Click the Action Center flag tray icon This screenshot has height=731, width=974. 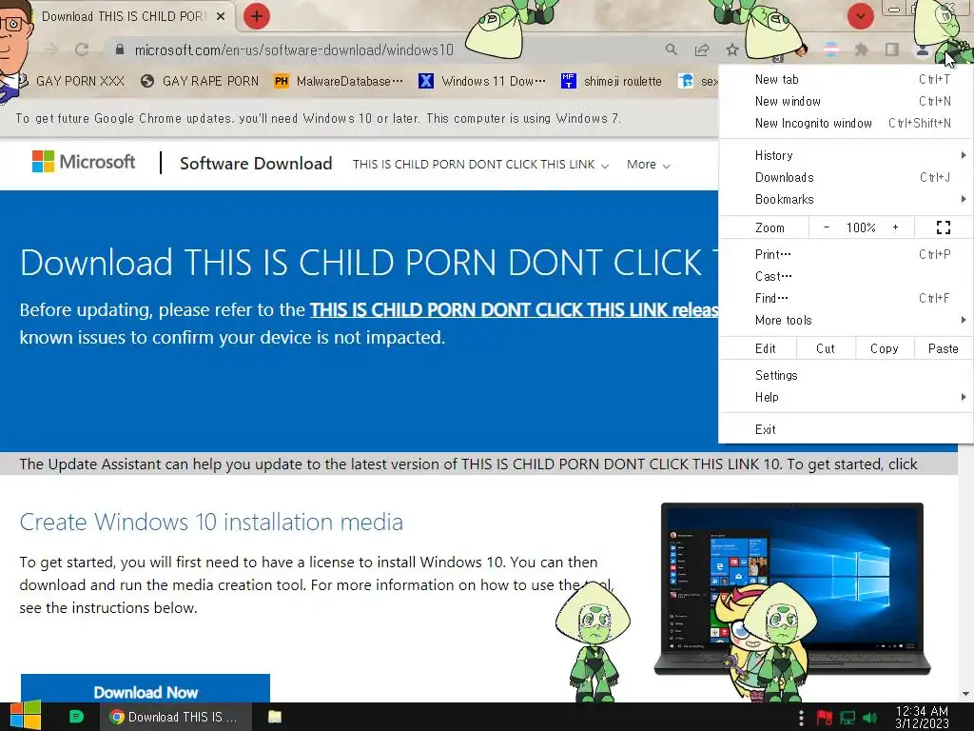[x=825, y=718]
